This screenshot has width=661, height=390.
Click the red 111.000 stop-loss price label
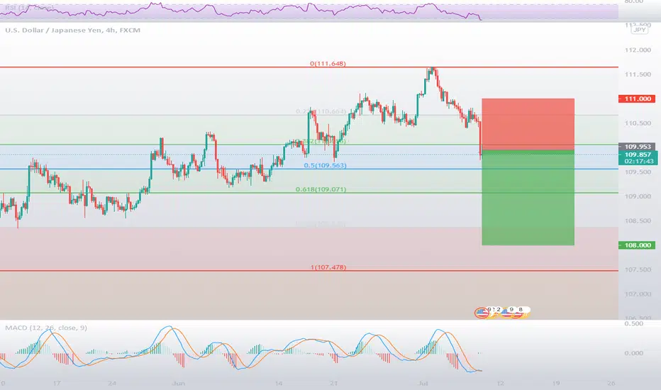coord(637,99)
